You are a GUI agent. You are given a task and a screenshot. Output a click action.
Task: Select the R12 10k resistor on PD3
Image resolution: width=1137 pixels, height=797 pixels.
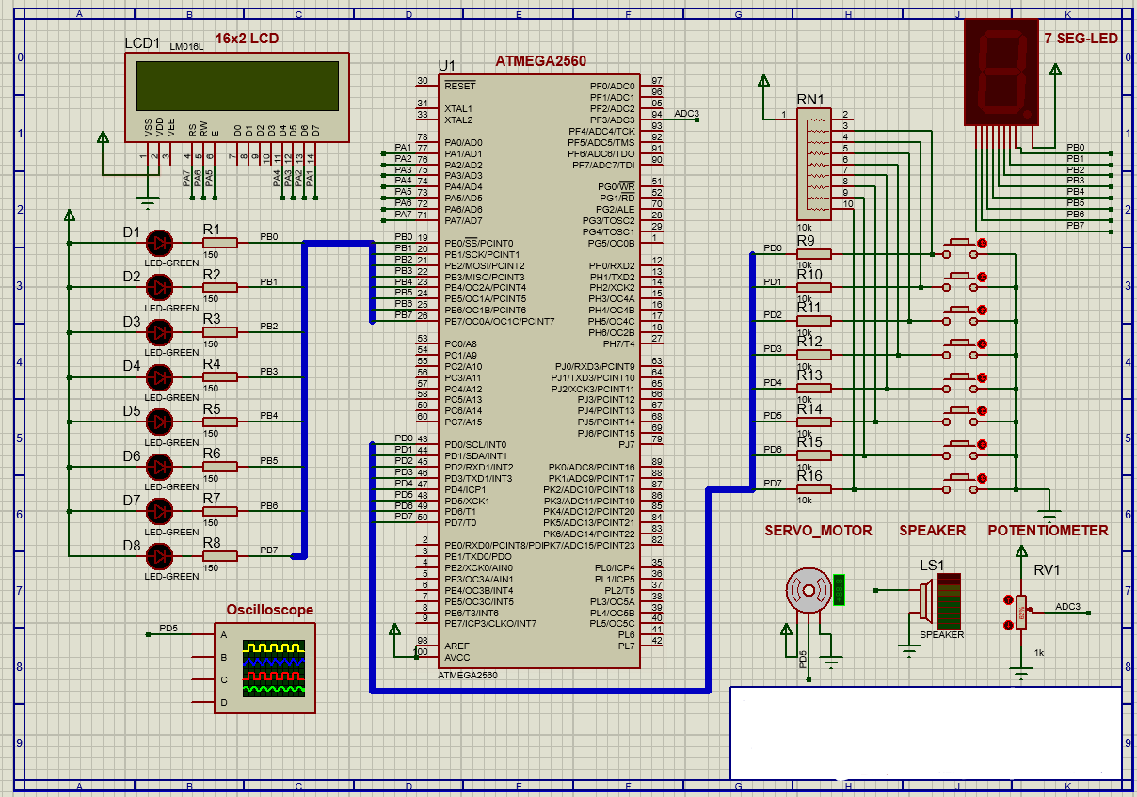coord(814,354)
